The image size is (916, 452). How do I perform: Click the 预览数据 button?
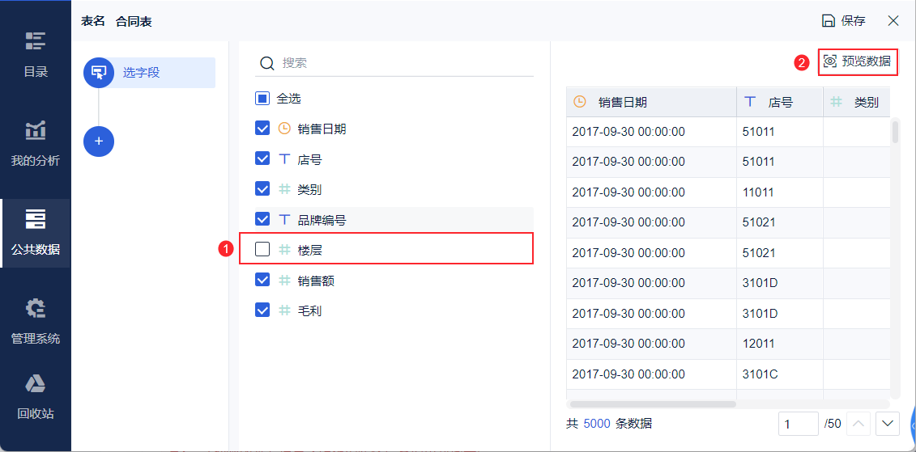(x=858, y=61)
